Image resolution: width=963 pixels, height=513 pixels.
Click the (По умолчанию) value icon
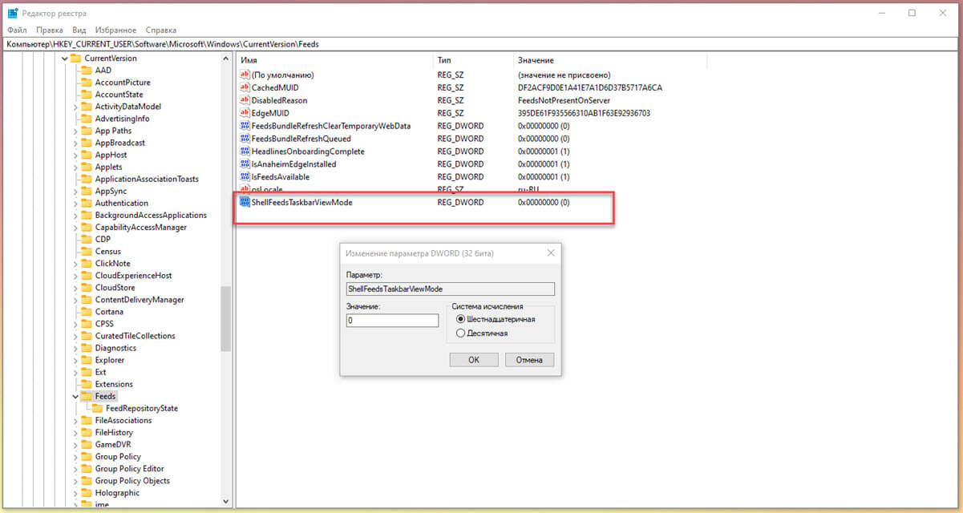click(x=245, y=75)
